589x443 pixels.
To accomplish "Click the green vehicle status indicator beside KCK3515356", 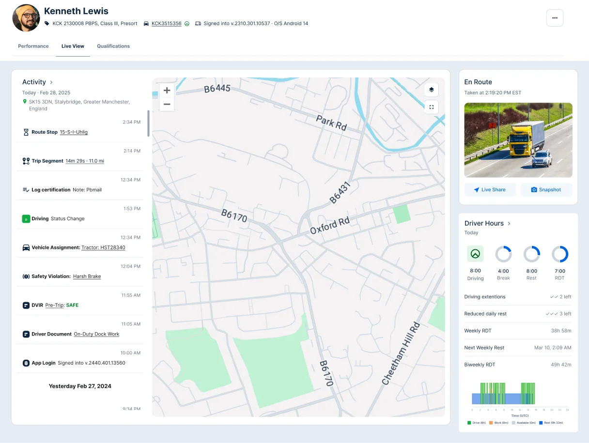I will [x=186, y=23].
